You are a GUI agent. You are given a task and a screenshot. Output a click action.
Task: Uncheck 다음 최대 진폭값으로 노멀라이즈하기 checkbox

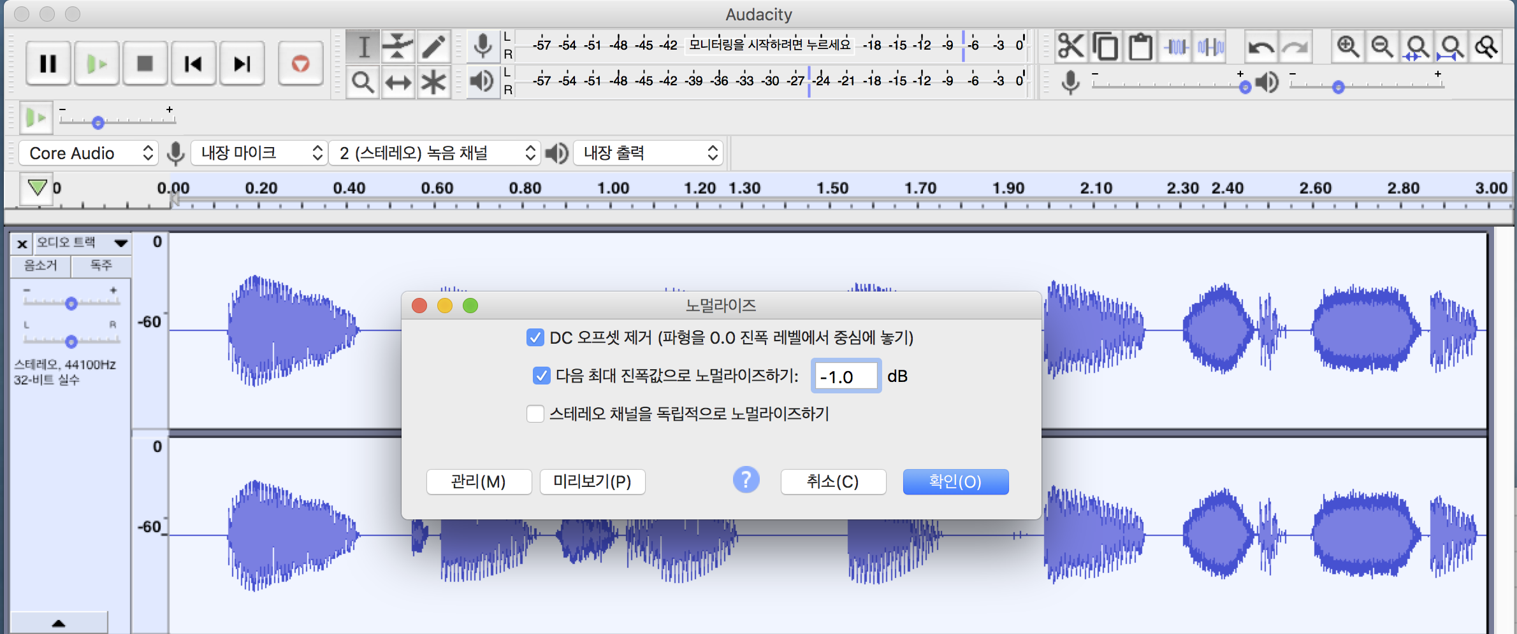tap(541, 376)
